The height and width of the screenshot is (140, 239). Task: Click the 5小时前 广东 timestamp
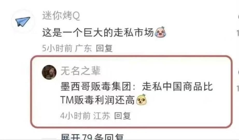coord(67,48)
